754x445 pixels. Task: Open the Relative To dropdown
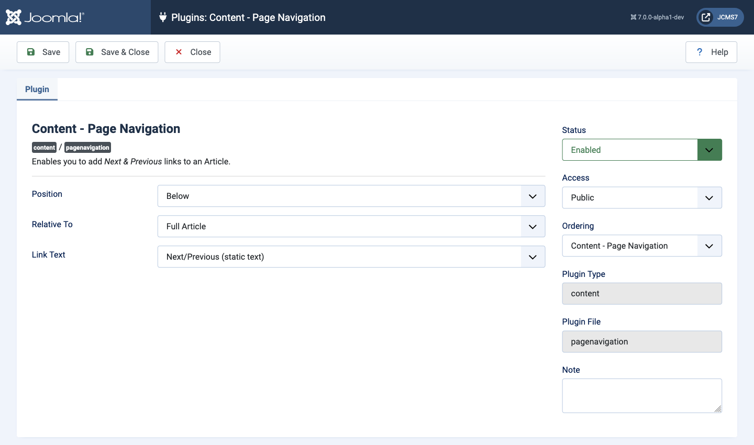351,227
